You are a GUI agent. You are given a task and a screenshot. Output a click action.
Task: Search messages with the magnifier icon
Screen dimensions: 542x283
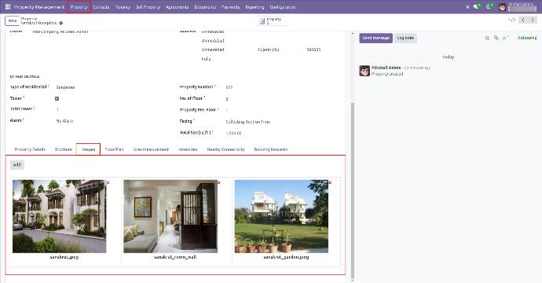(x=487, y=38)
